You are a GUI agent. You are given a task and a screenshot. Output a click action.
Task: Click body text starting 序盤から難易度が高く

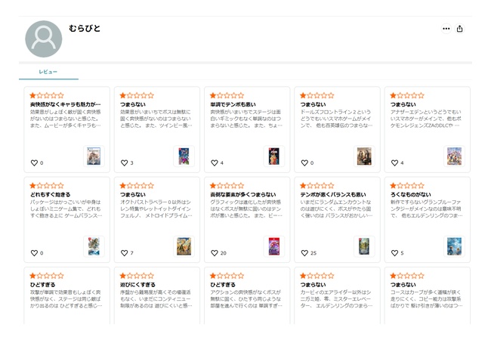point(156,299)
